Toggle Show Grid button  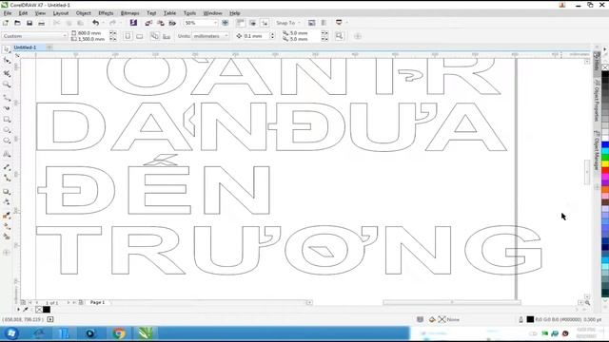click(252, 23)
